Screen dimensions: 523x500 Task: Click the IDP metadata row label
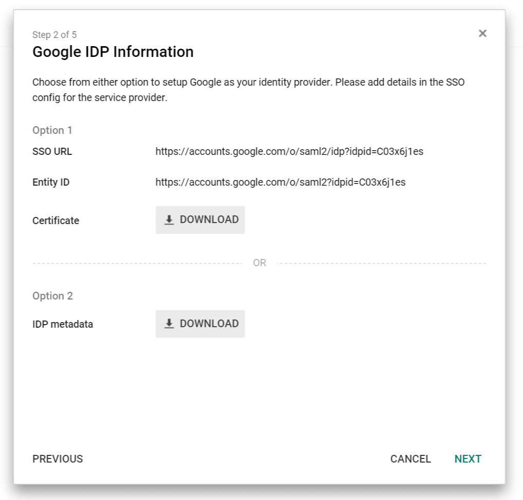(x=63, y=324)
